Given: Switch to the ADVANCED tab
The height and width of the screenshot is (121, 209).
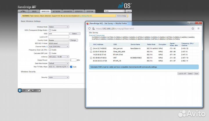Looking at the screenshot, I should click(x=68, y=12).
